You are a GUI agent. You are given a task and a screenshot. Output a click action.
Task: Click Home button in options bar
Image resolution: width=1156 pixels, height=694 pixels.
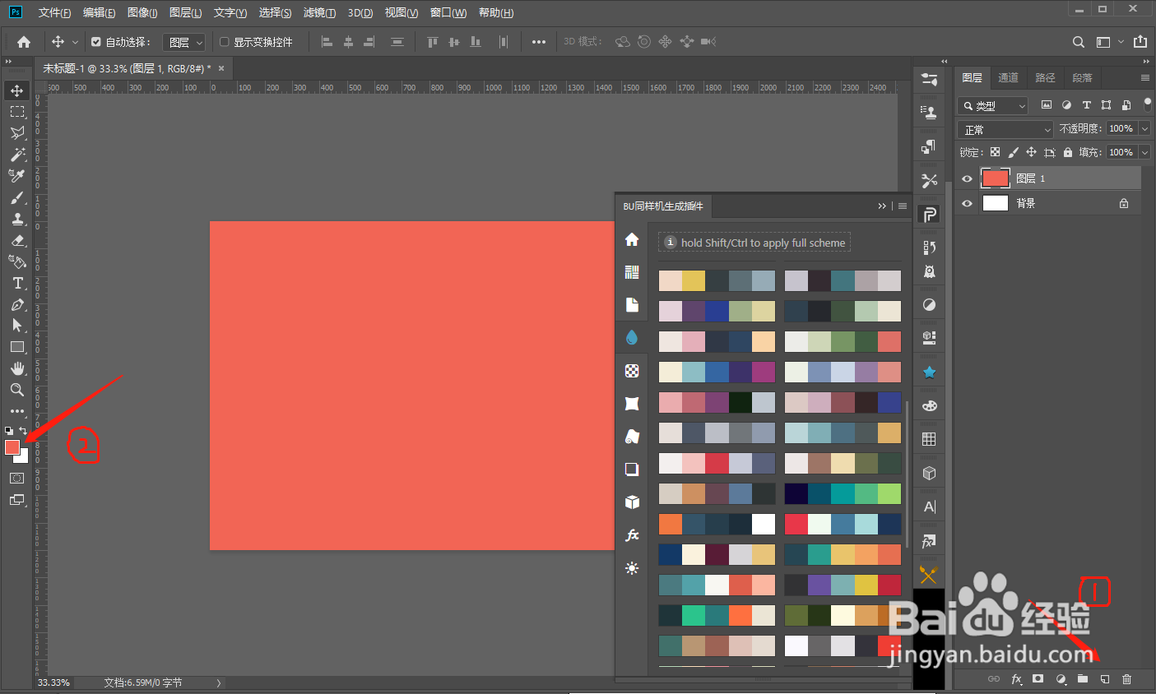(24, 42)
